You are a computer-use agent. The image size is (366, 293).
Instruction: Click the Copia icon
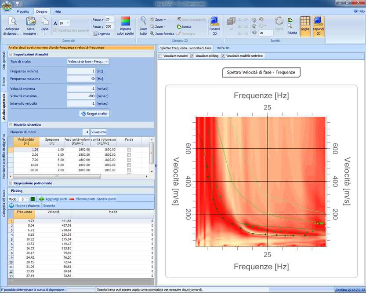[x=44, y=21]
